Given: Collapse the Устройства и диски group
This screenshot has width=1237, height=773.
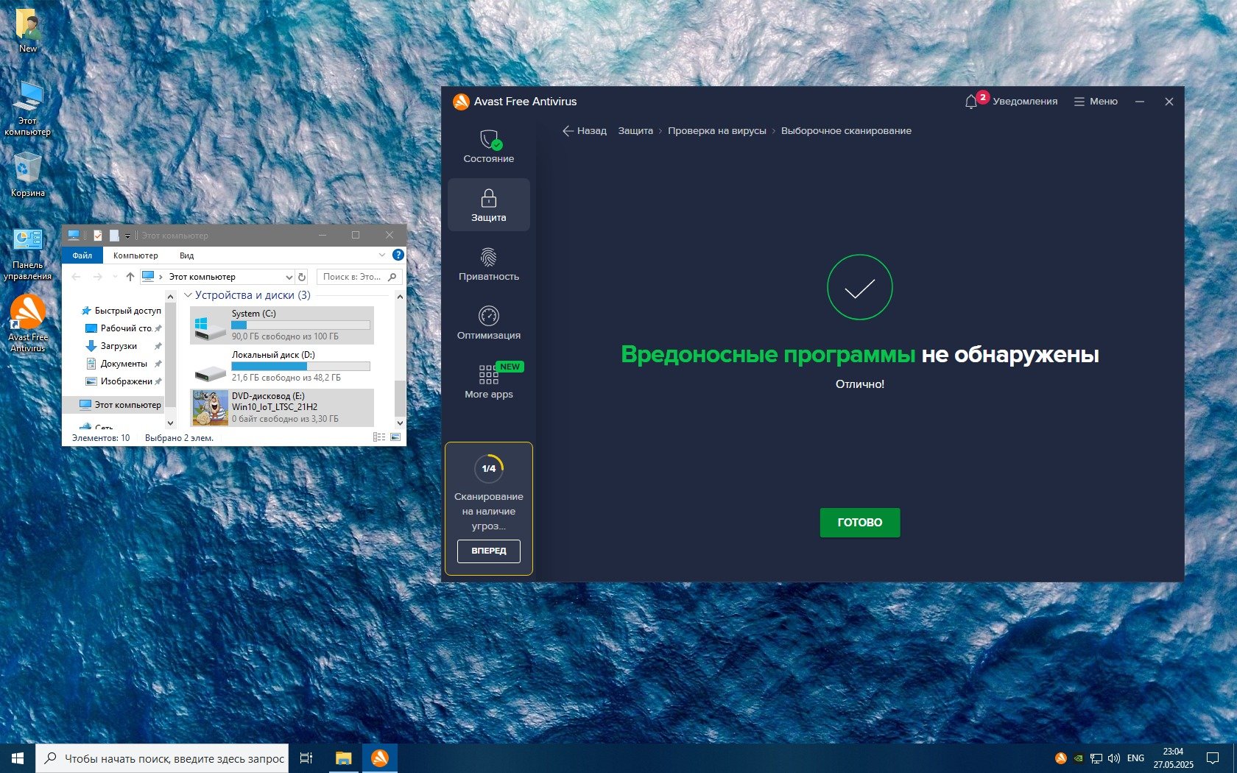Looking at the screenshot, I should pos(188,295).
